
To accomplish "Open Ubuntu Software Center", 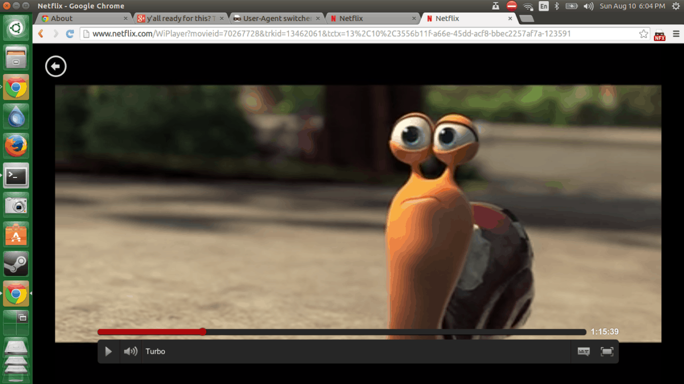I will click(16, 235).
